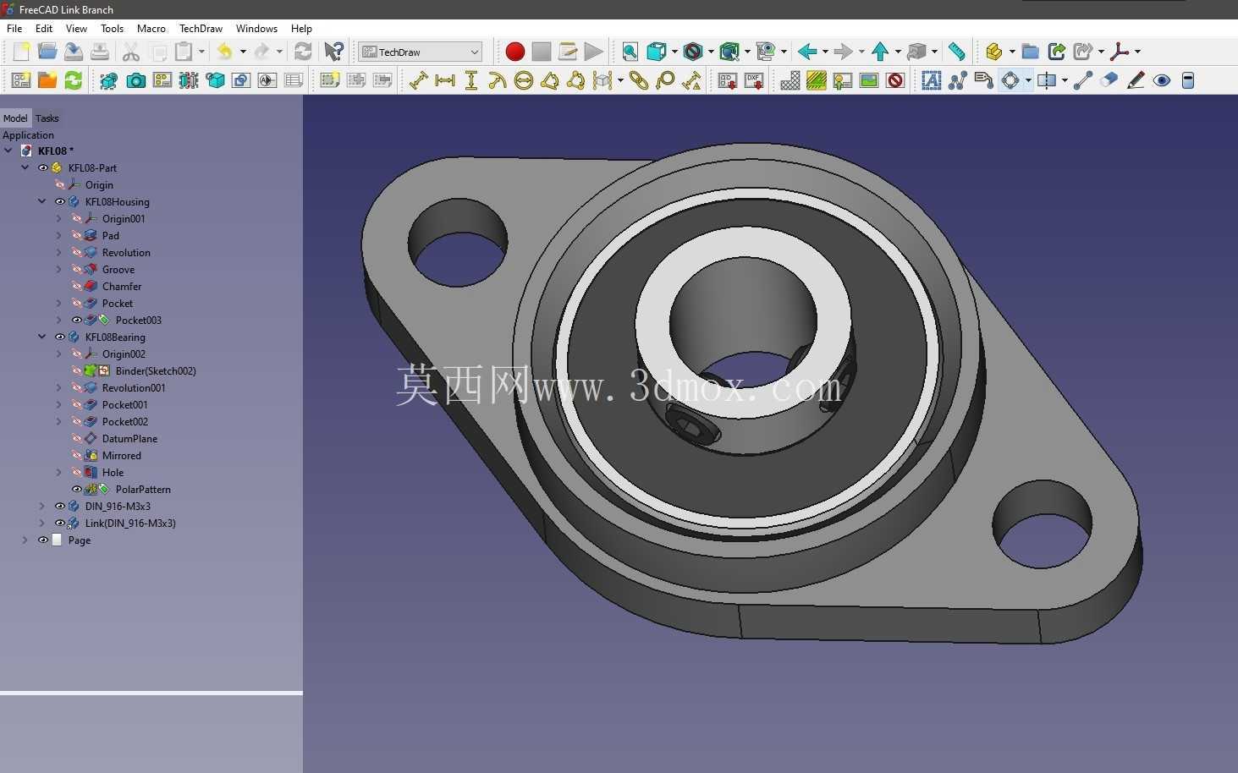Click the link dimension chain icon
The height and width of the screenshot is (773, 1238).
coord(639,80)
